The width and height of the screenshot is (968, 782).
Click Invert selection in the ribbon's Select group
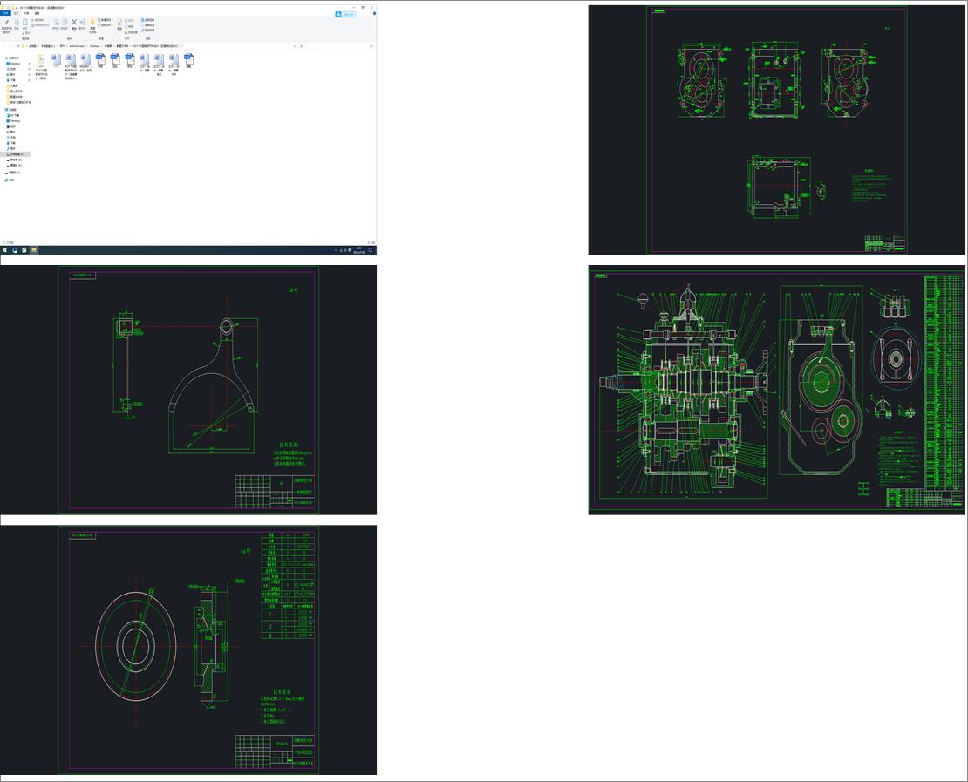point(148,31)
